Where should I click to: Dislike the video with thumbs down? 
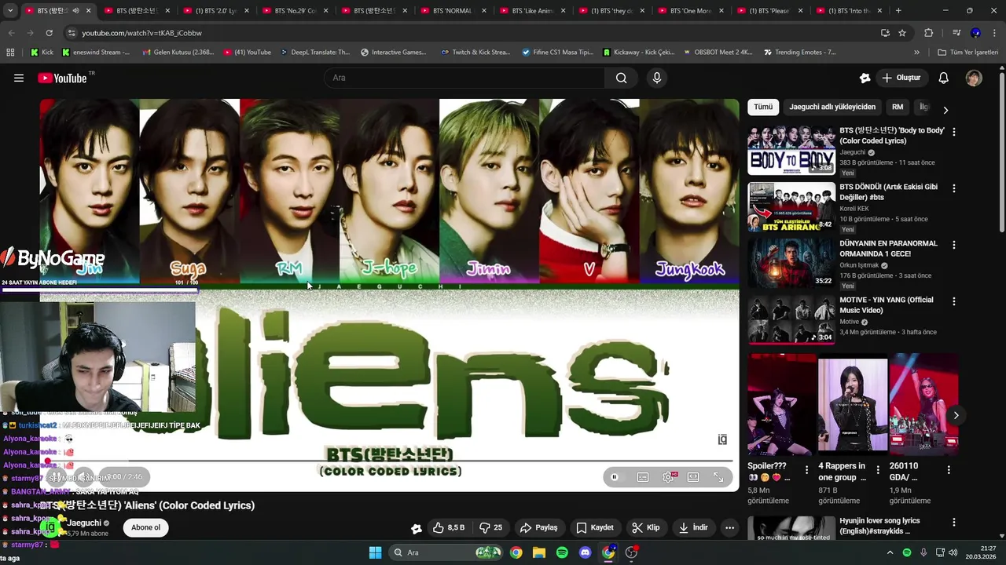click(491, 527)
